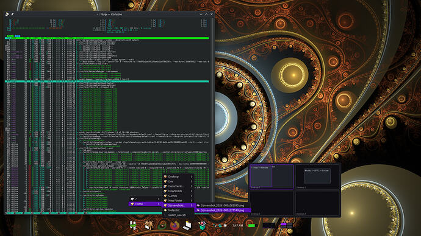Switch to htop's Main tab
This screenshot has height=236, width=421.
10,36
